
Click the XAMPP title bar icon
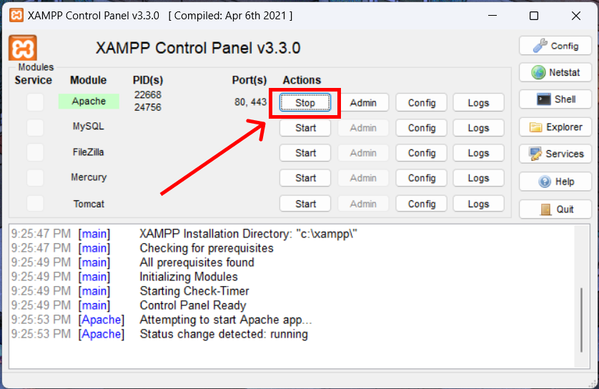tap(15, 16)
